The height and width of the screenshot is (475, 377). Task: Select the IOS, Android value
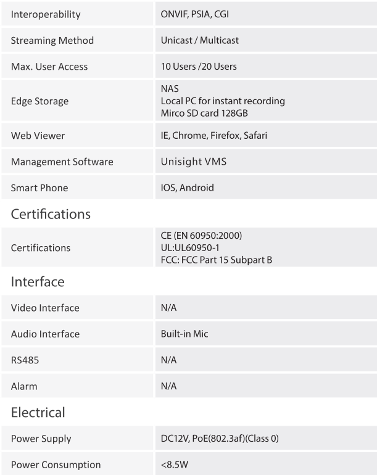(188, 188)
